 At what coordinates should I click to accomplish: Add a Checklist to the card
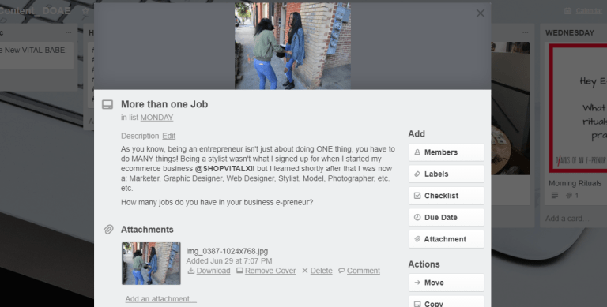pyautogui.click(x=447, y=196)
